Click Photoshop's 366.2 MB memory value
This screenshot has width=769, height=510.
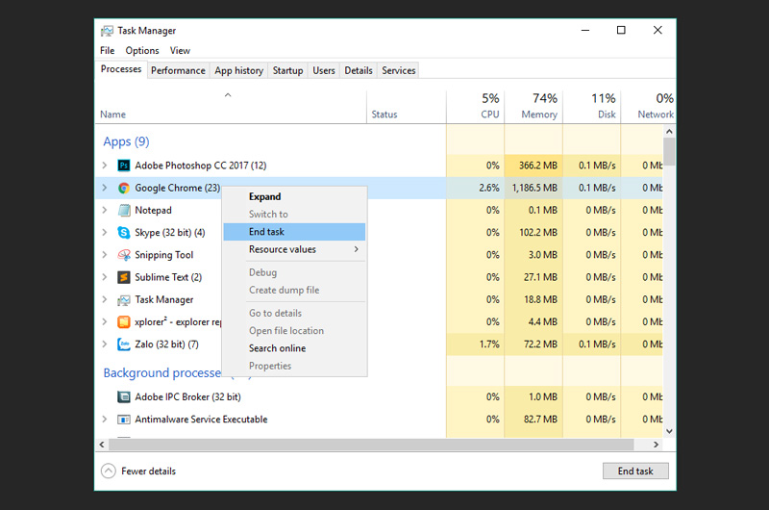pyautogui.click(x=538, y=166)
